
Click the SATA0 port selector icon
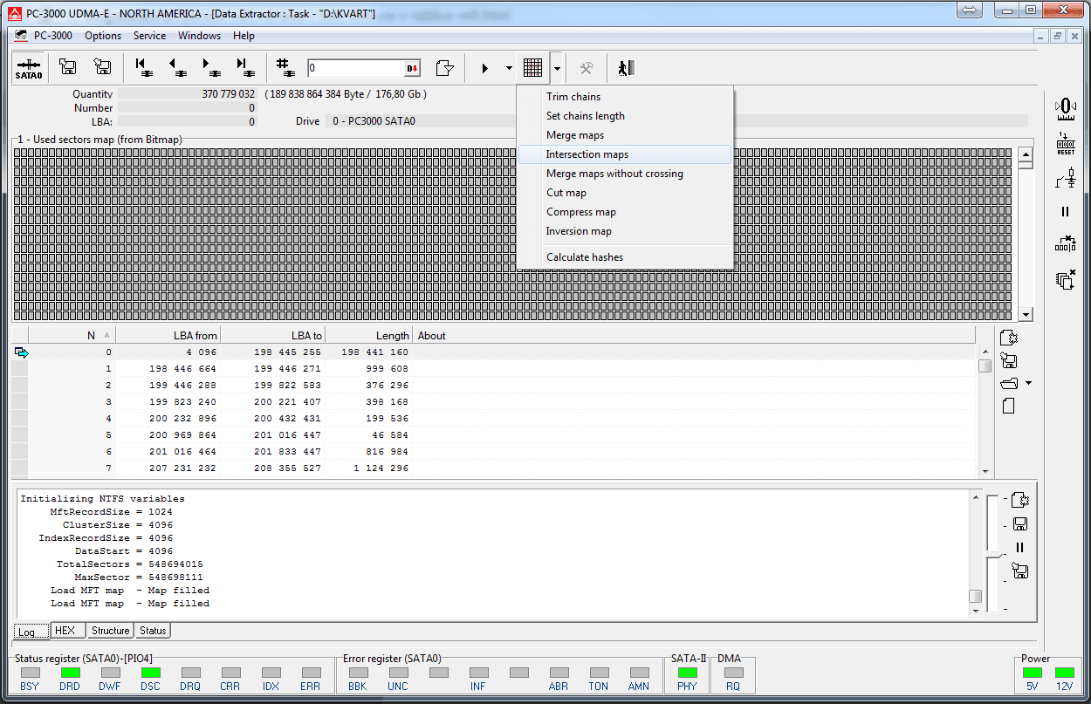tap(29, 68)
